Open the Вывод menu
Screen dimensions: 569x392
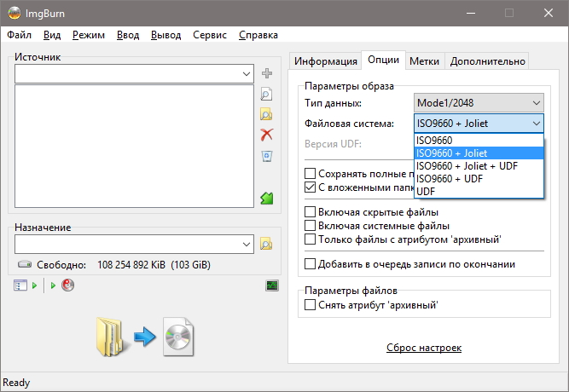(x=165, y=35)
